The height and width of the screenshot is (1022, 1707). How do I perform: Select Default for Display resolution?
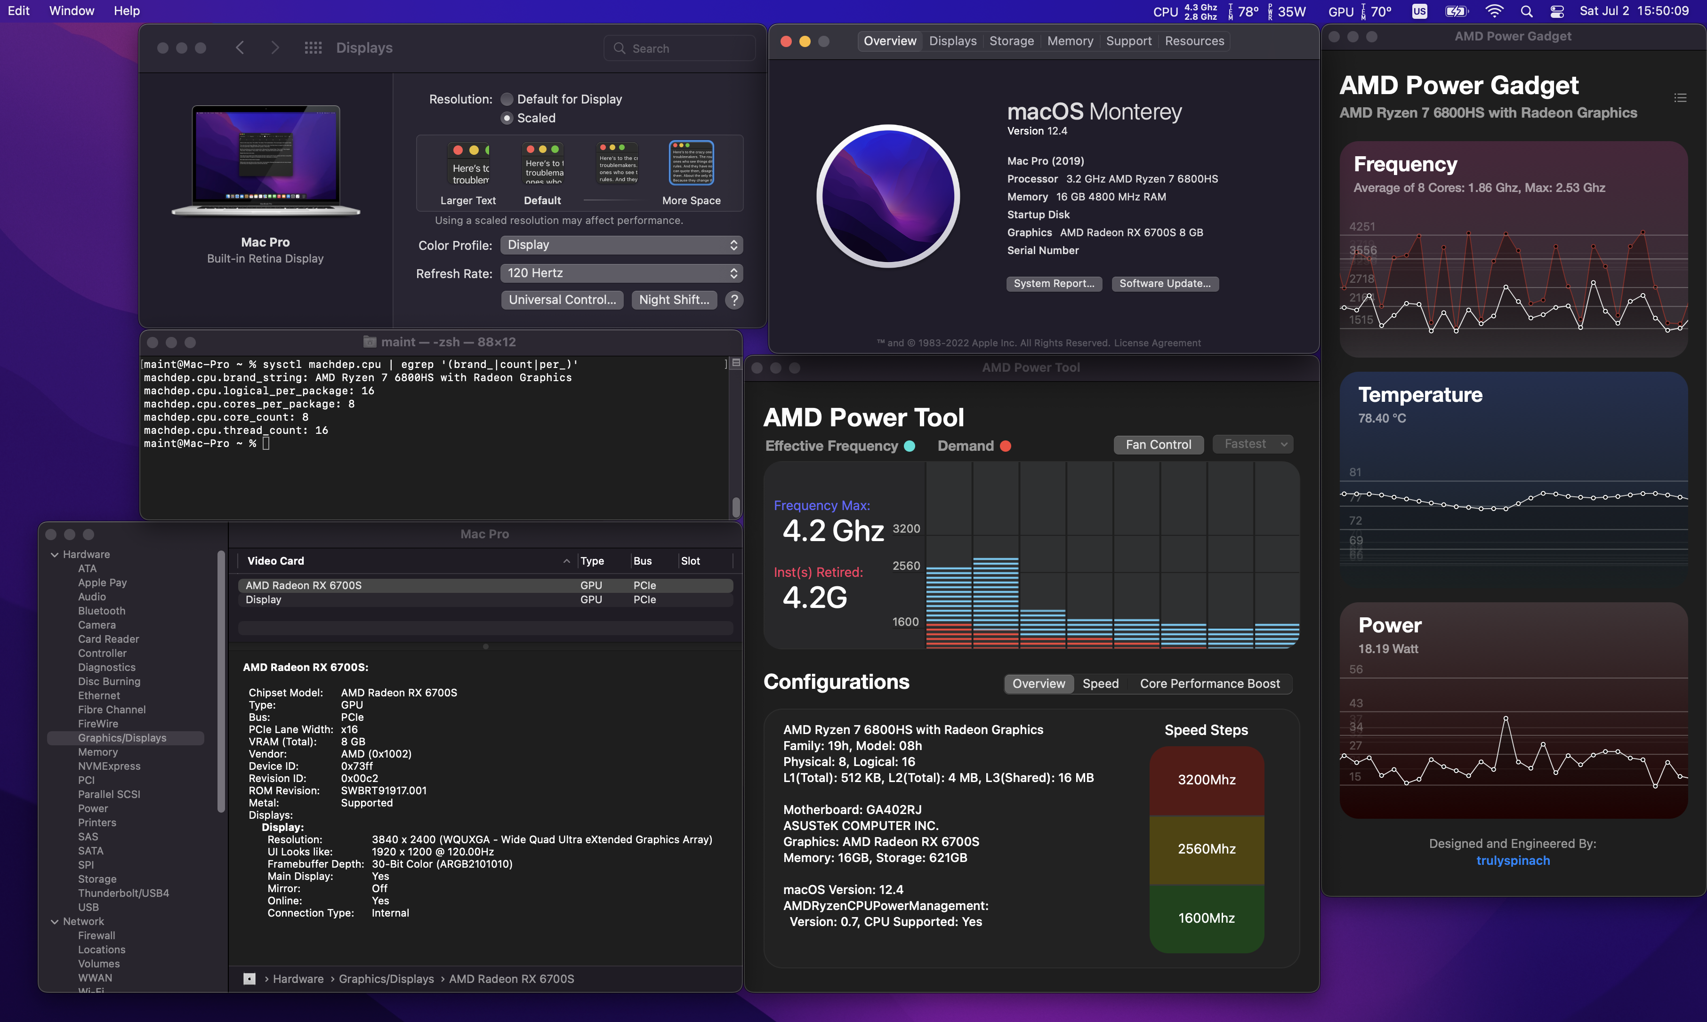click(x=507, y=99)
